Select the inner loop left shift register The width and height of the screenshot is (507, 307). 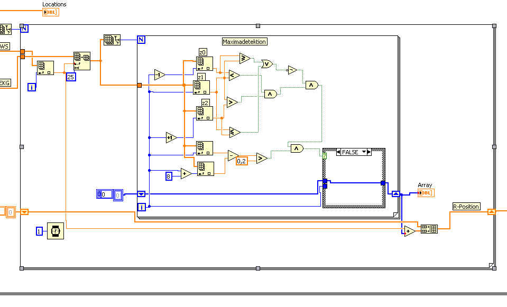tap(141, 194)
